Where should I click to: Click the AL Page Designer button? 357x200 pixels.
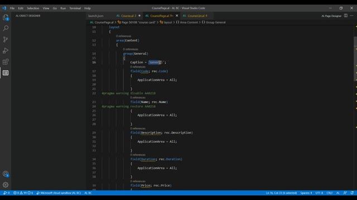click(331, 16)
